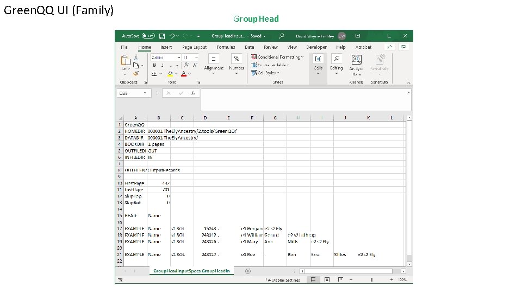Click the Name Box showing Q28
This screenshot has width=522, height=293.
133,93
